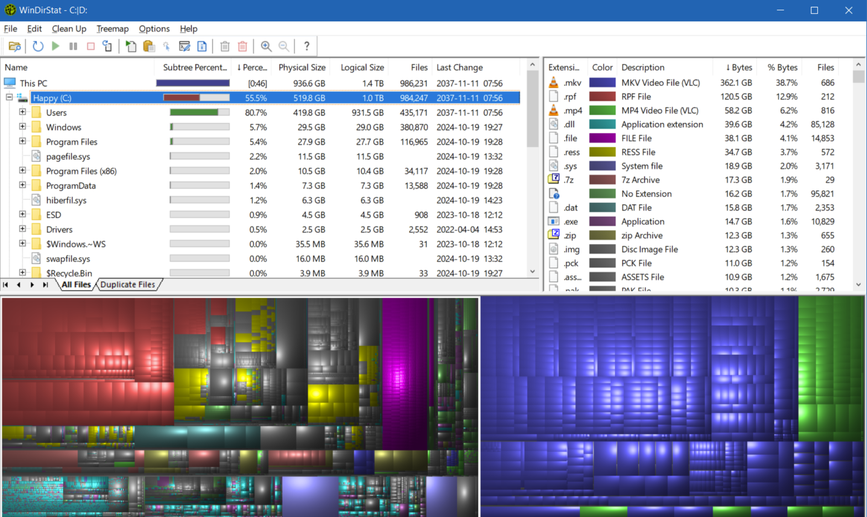Sort by Physical Size column header
The width and height of the screenshot is (867, 517).
pos(302,68)
